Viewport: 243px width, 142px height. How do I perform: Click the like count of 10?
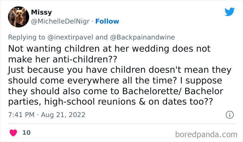[26, 133]
